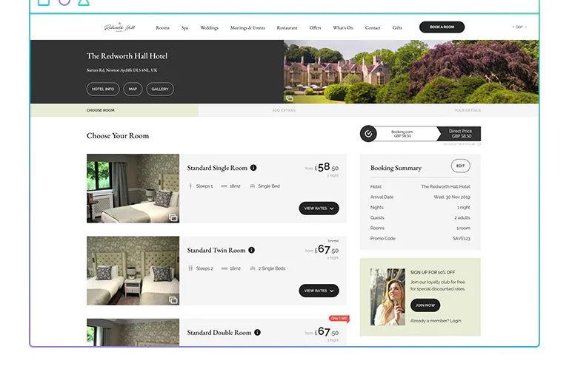Open What's On page
The width and height of the screenshot is (569, 366).
pyautogui.click(x=343, y=27)
